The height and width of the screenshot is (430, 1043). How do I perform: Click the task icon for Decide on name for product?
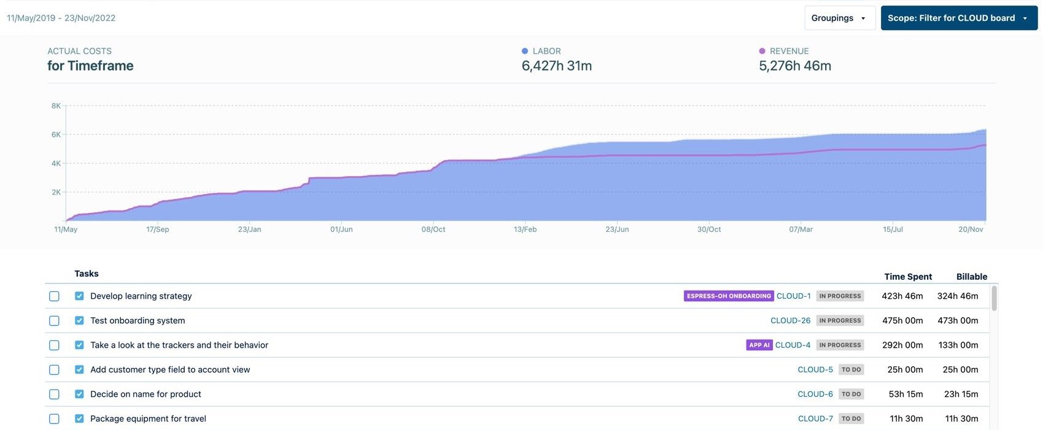(79, 394)
